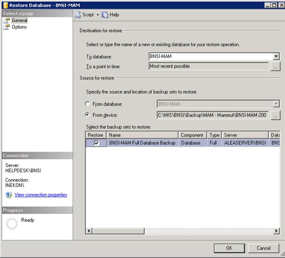Expand the From database dropdown arrow
Image resolution: width=285 pixels, height=258 pixels.
point(276,104)
